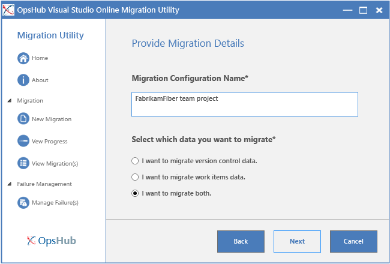Open the About label in sidebar
The image size is (390, 264).
[x=40, y=80]
